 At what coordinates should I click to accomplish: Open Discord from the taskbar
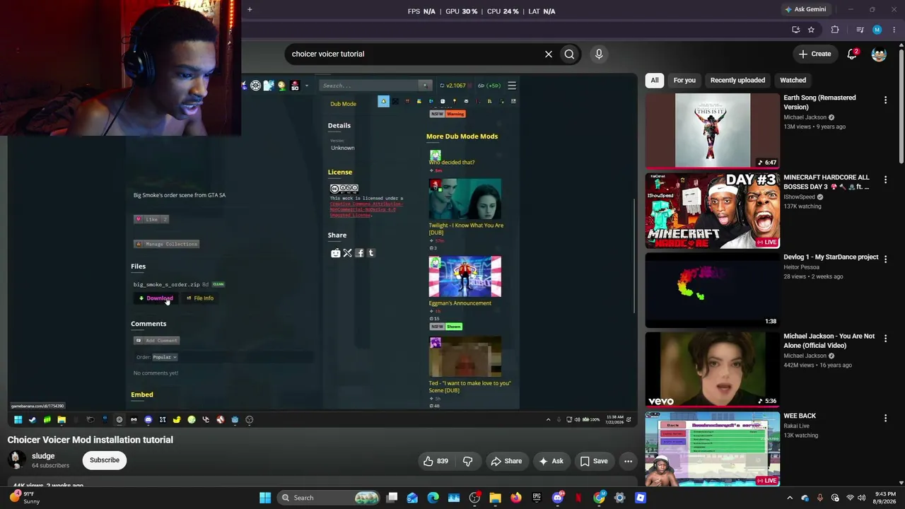(558, 498)
